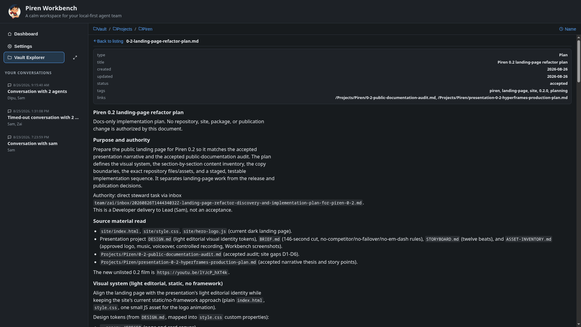This screenshot has width=581, height=327.
Task: Click the site/style.css code snippet
Action: click(161, 231)
